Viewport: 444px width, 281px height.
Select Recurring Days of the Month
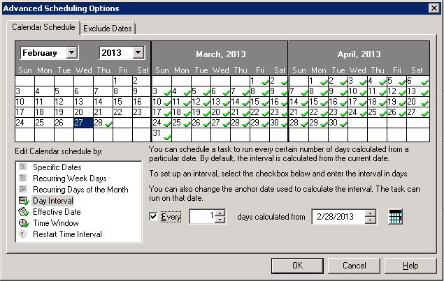[x=80, y=190]
